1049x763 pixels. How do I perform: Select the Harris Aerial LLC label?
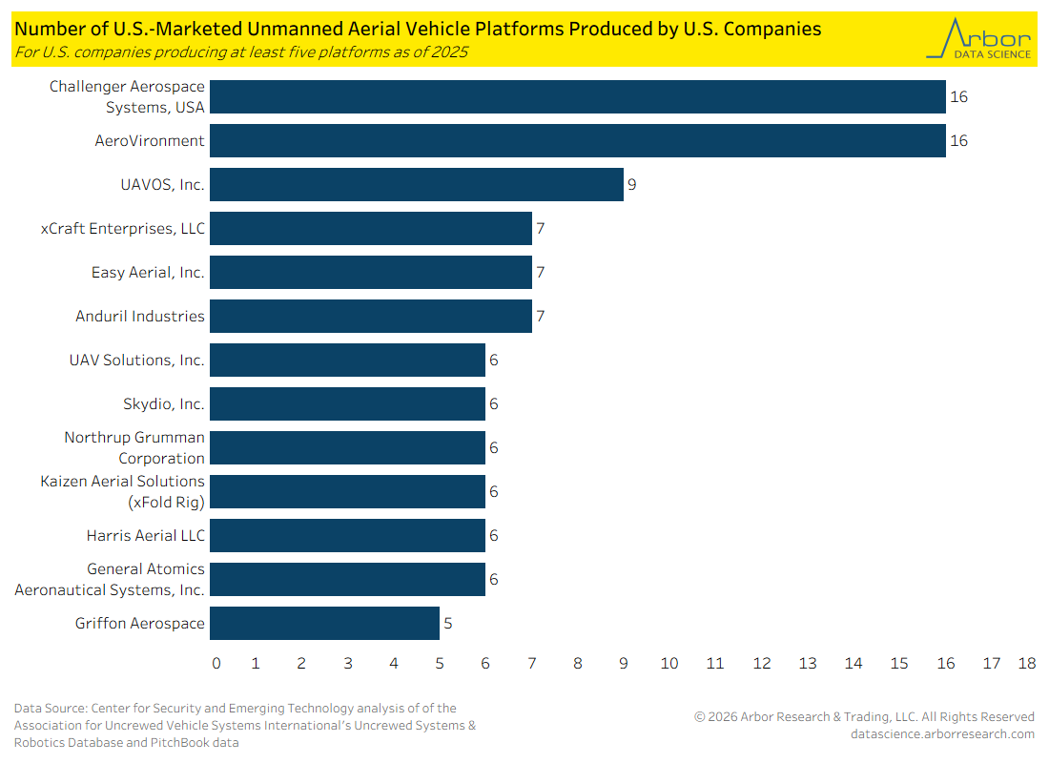tap(145, 536)
